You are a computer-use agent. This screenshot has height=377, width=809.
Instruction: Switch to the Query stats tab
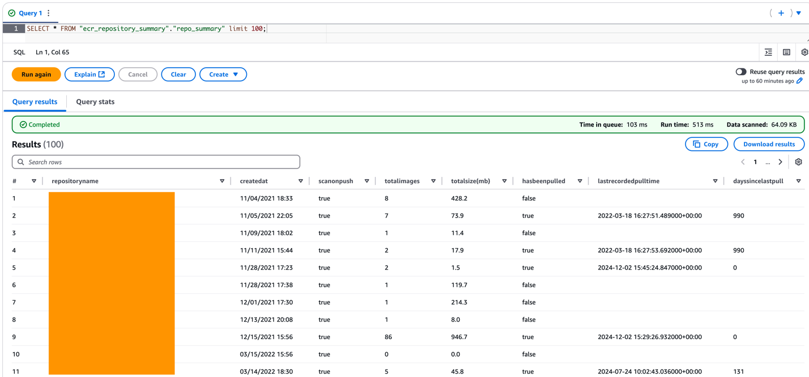click(x=95, y=102)
